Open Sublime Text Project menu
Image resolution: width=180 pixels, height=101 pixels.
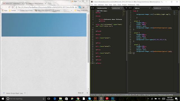click(124, 5)
